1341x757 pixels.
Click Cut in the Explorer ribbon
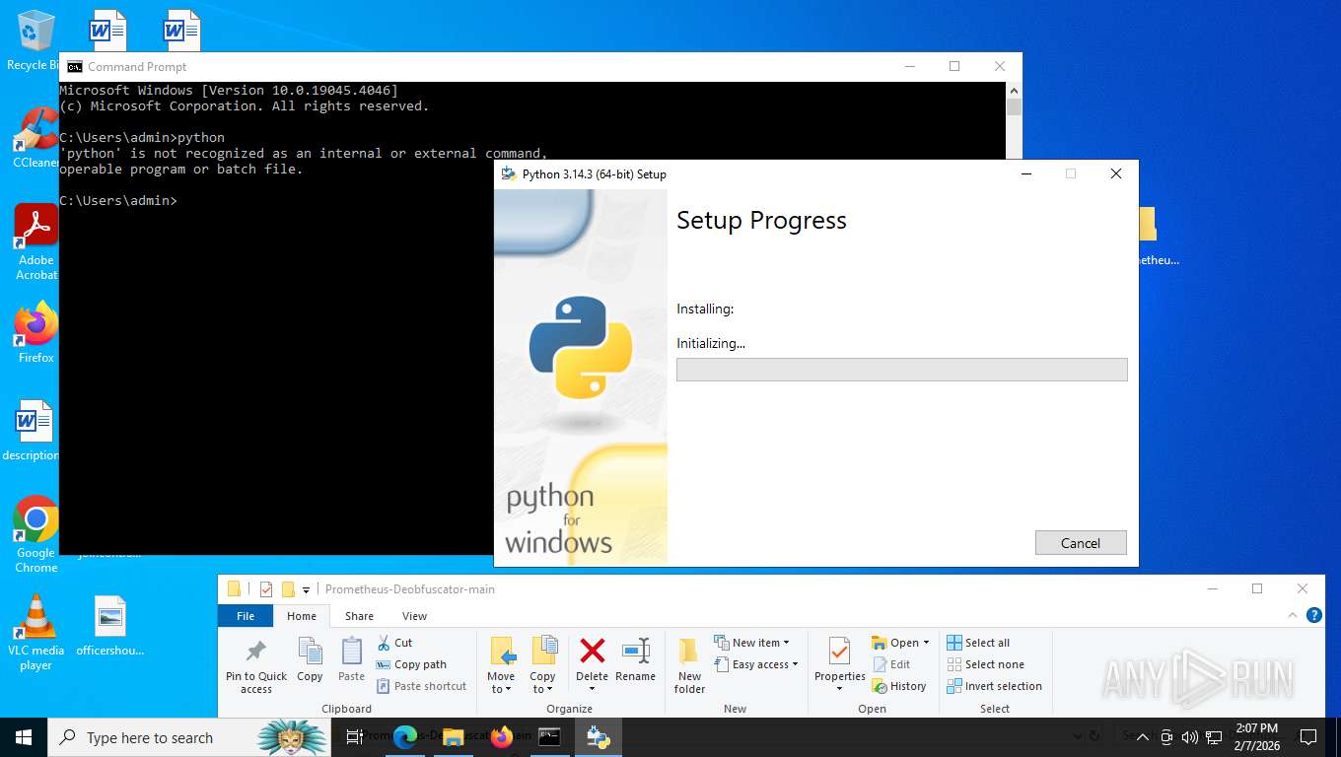(x=394, y=643)
